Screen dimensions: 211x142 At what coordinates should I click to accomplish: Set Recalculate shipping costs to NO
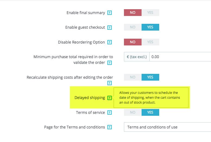[133, 77]
